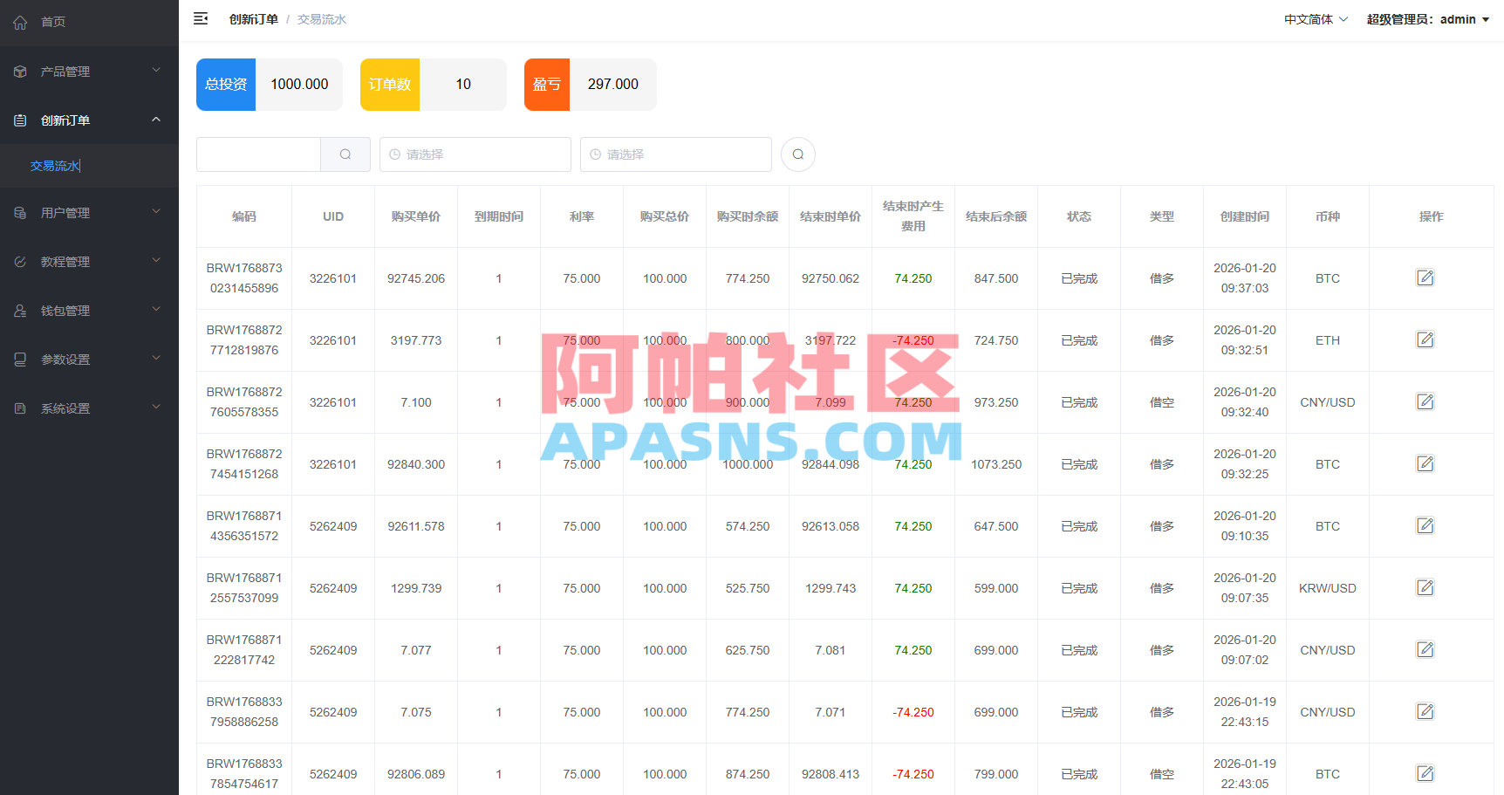Image resolution: width=1504 pixels, height=795 pixels.
Task: Edit order BRW1768871222817742
Action: [1425, 649]
